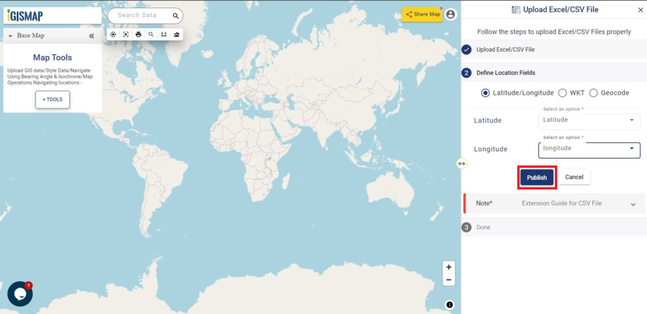Open the user account profile icon
Screen dimensions: 647x314
[x=450, y=15]
